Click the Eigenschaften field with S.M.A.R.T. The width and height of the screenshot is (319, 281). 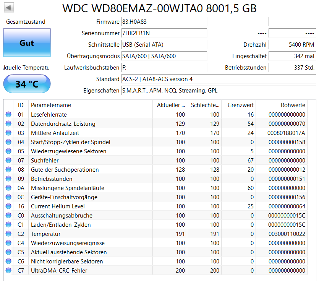(219, 90)
